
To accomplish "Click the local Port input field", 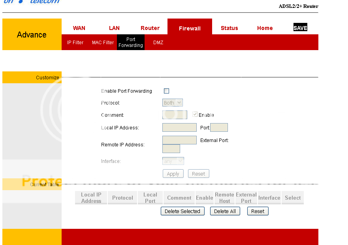I will (x=219, y=127).
